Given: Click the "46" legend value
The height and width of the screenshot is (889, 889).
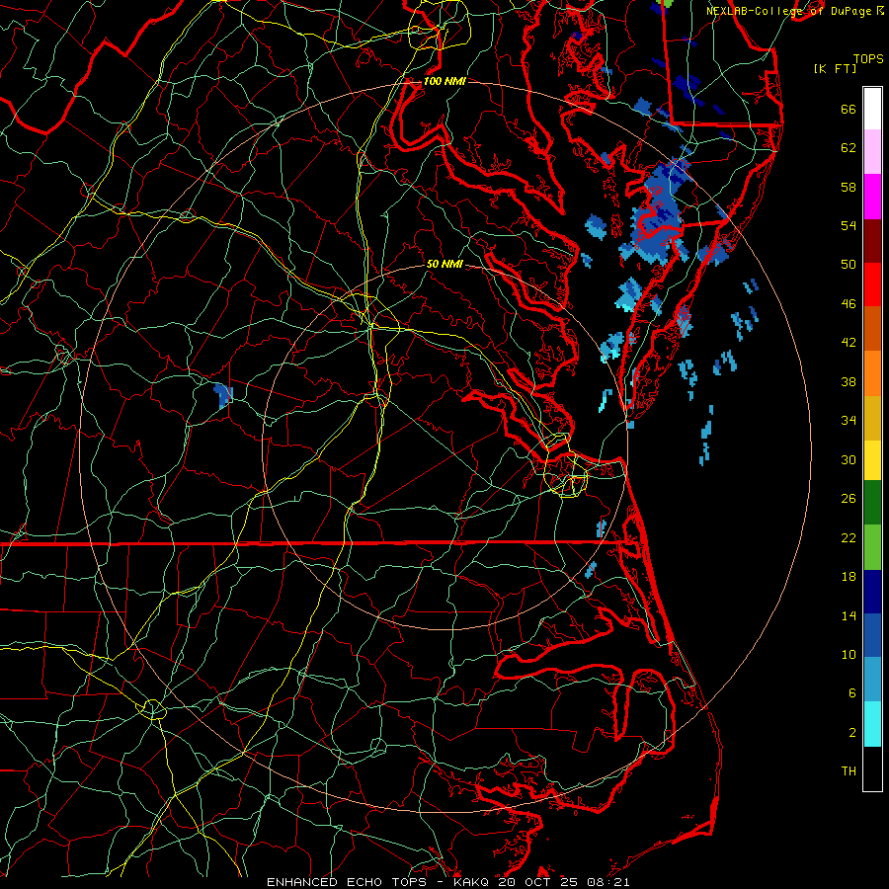Looking at the screenshot, I should point(849,304).
